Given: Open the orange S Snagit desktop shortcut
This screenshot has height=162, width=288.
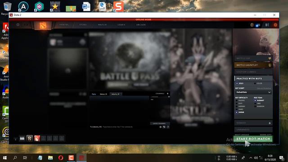Looking at the screenshot, I should click(x=118, y=7).
